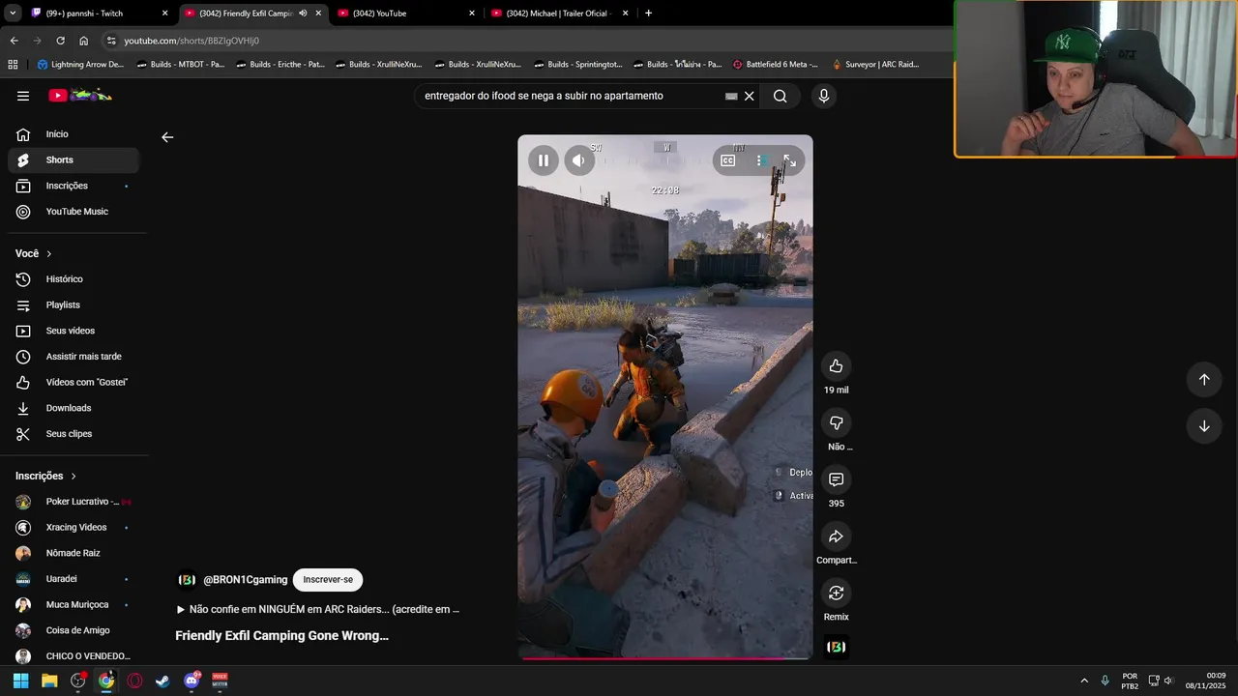Open File Explorer from the taskbar
The width and height of the screenshot is (1238, 696).
(x=49, y=681)
